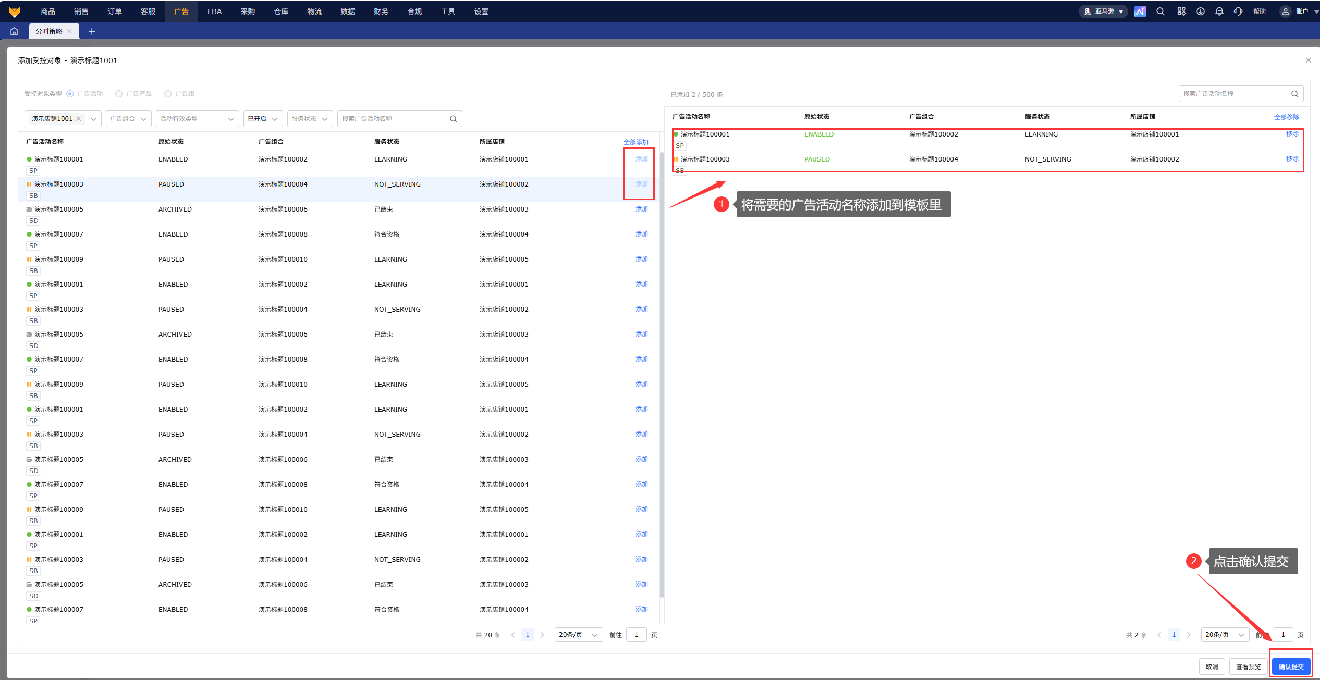
Task: Open the 销售 menu
Action: [81, 11]
